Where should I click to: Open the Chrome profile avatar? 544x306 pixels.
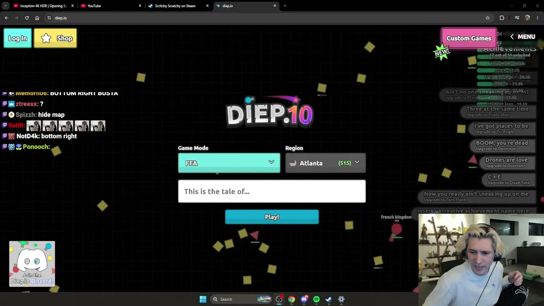pos(527,18)
